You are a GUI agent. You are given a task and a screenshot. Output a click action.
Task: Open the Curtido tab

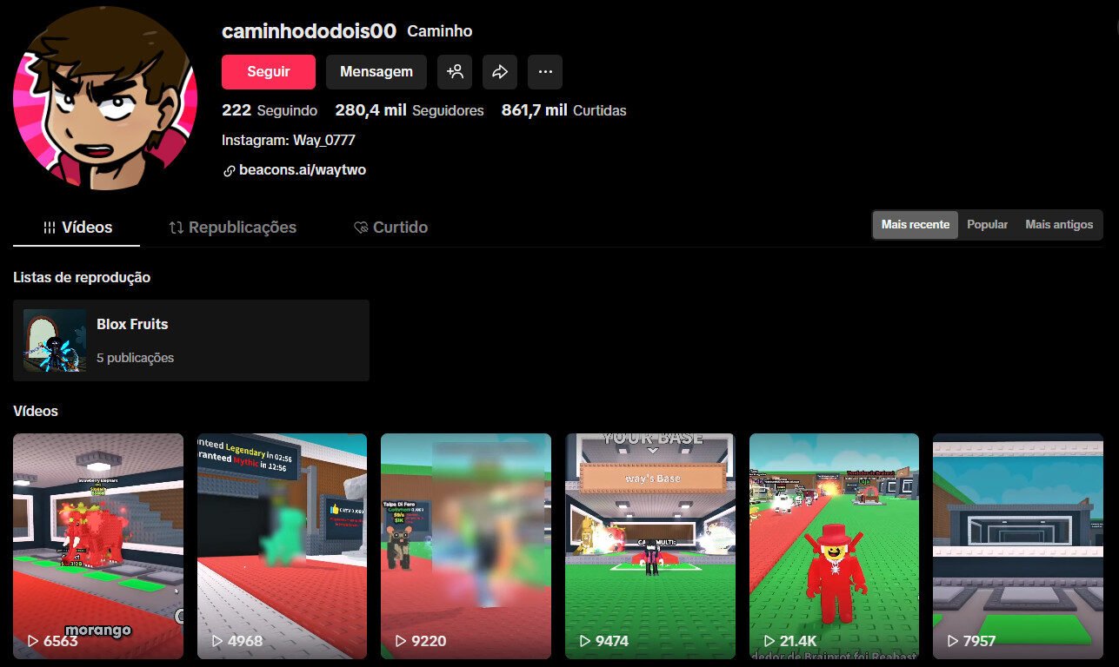(400, 227)
